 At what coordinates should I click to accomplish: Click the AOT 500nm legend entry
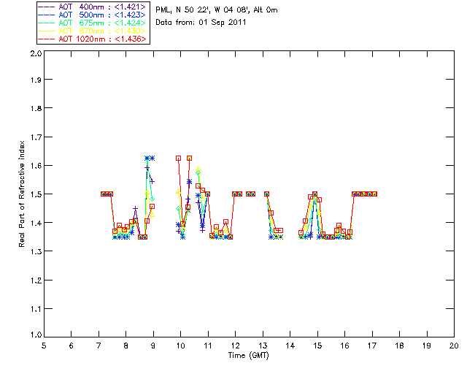click(93, 15)
